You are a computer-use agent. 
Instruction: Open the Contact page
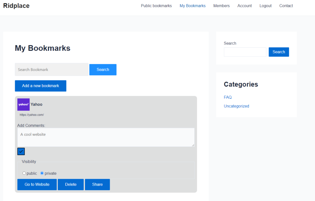[x=286, y=6]
